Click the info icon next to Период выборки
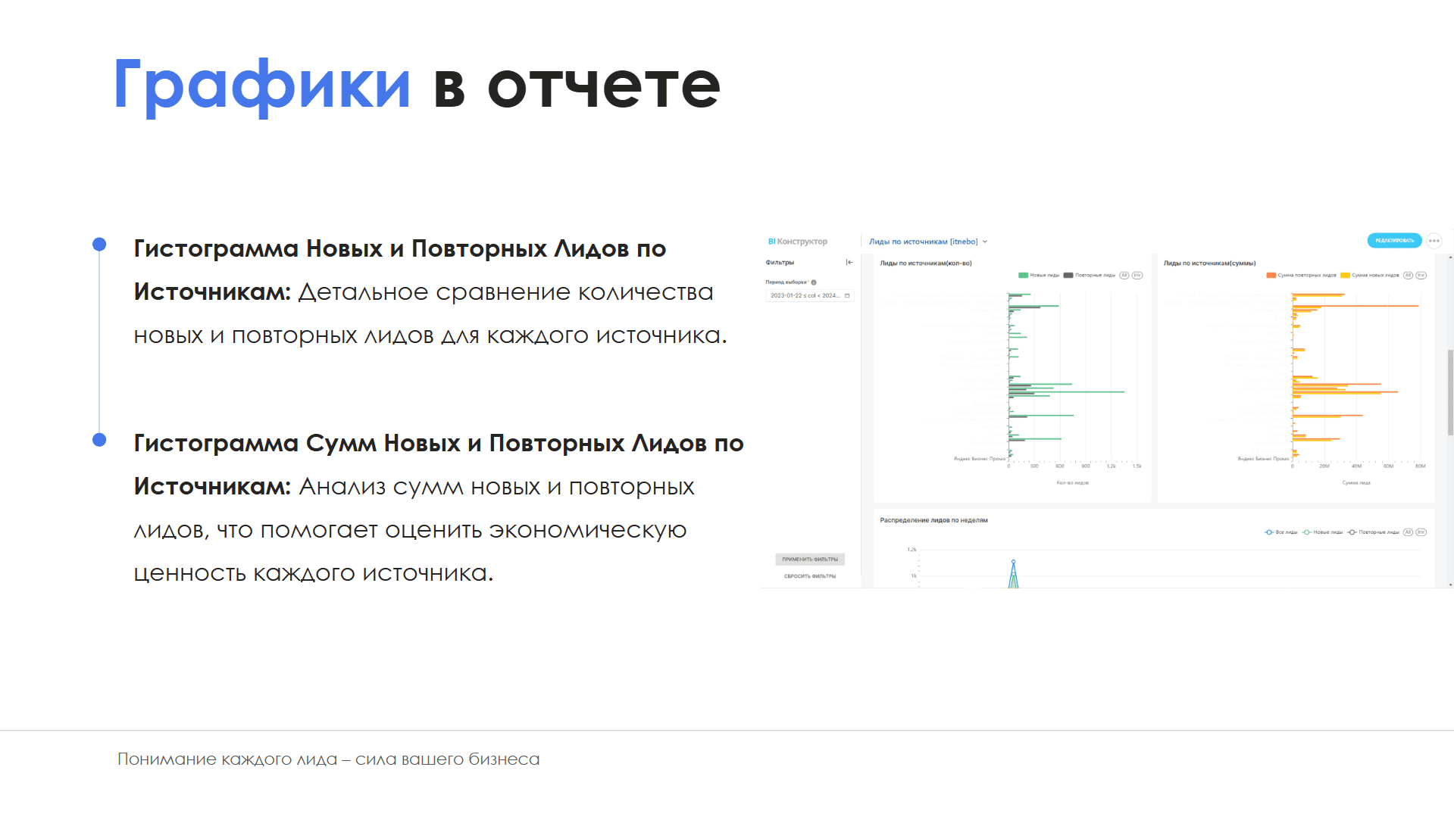Screen dimensions: 1454x817 (814, 282)
